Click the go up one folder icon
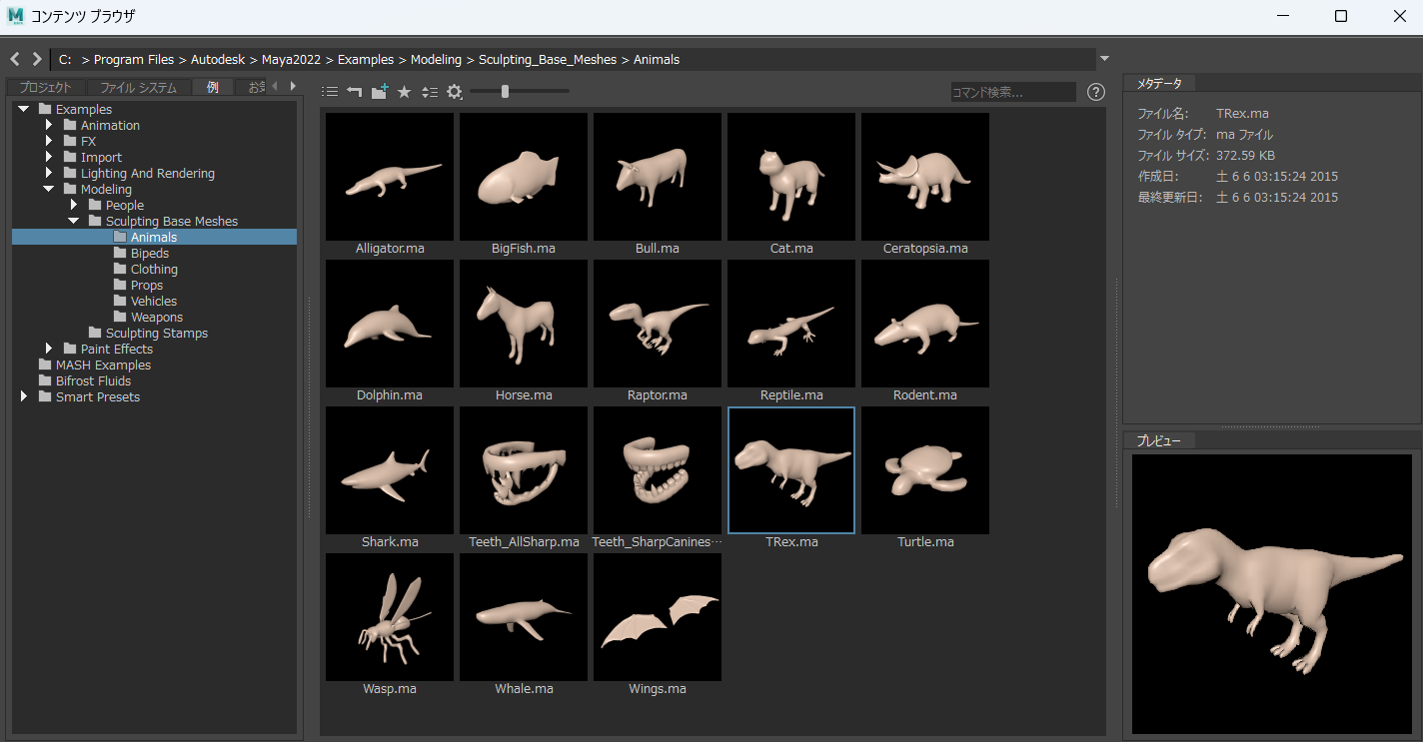Image resolution: width=1423 pixels, height=742 pixels. pyautogui.click(x=355, y=92)
